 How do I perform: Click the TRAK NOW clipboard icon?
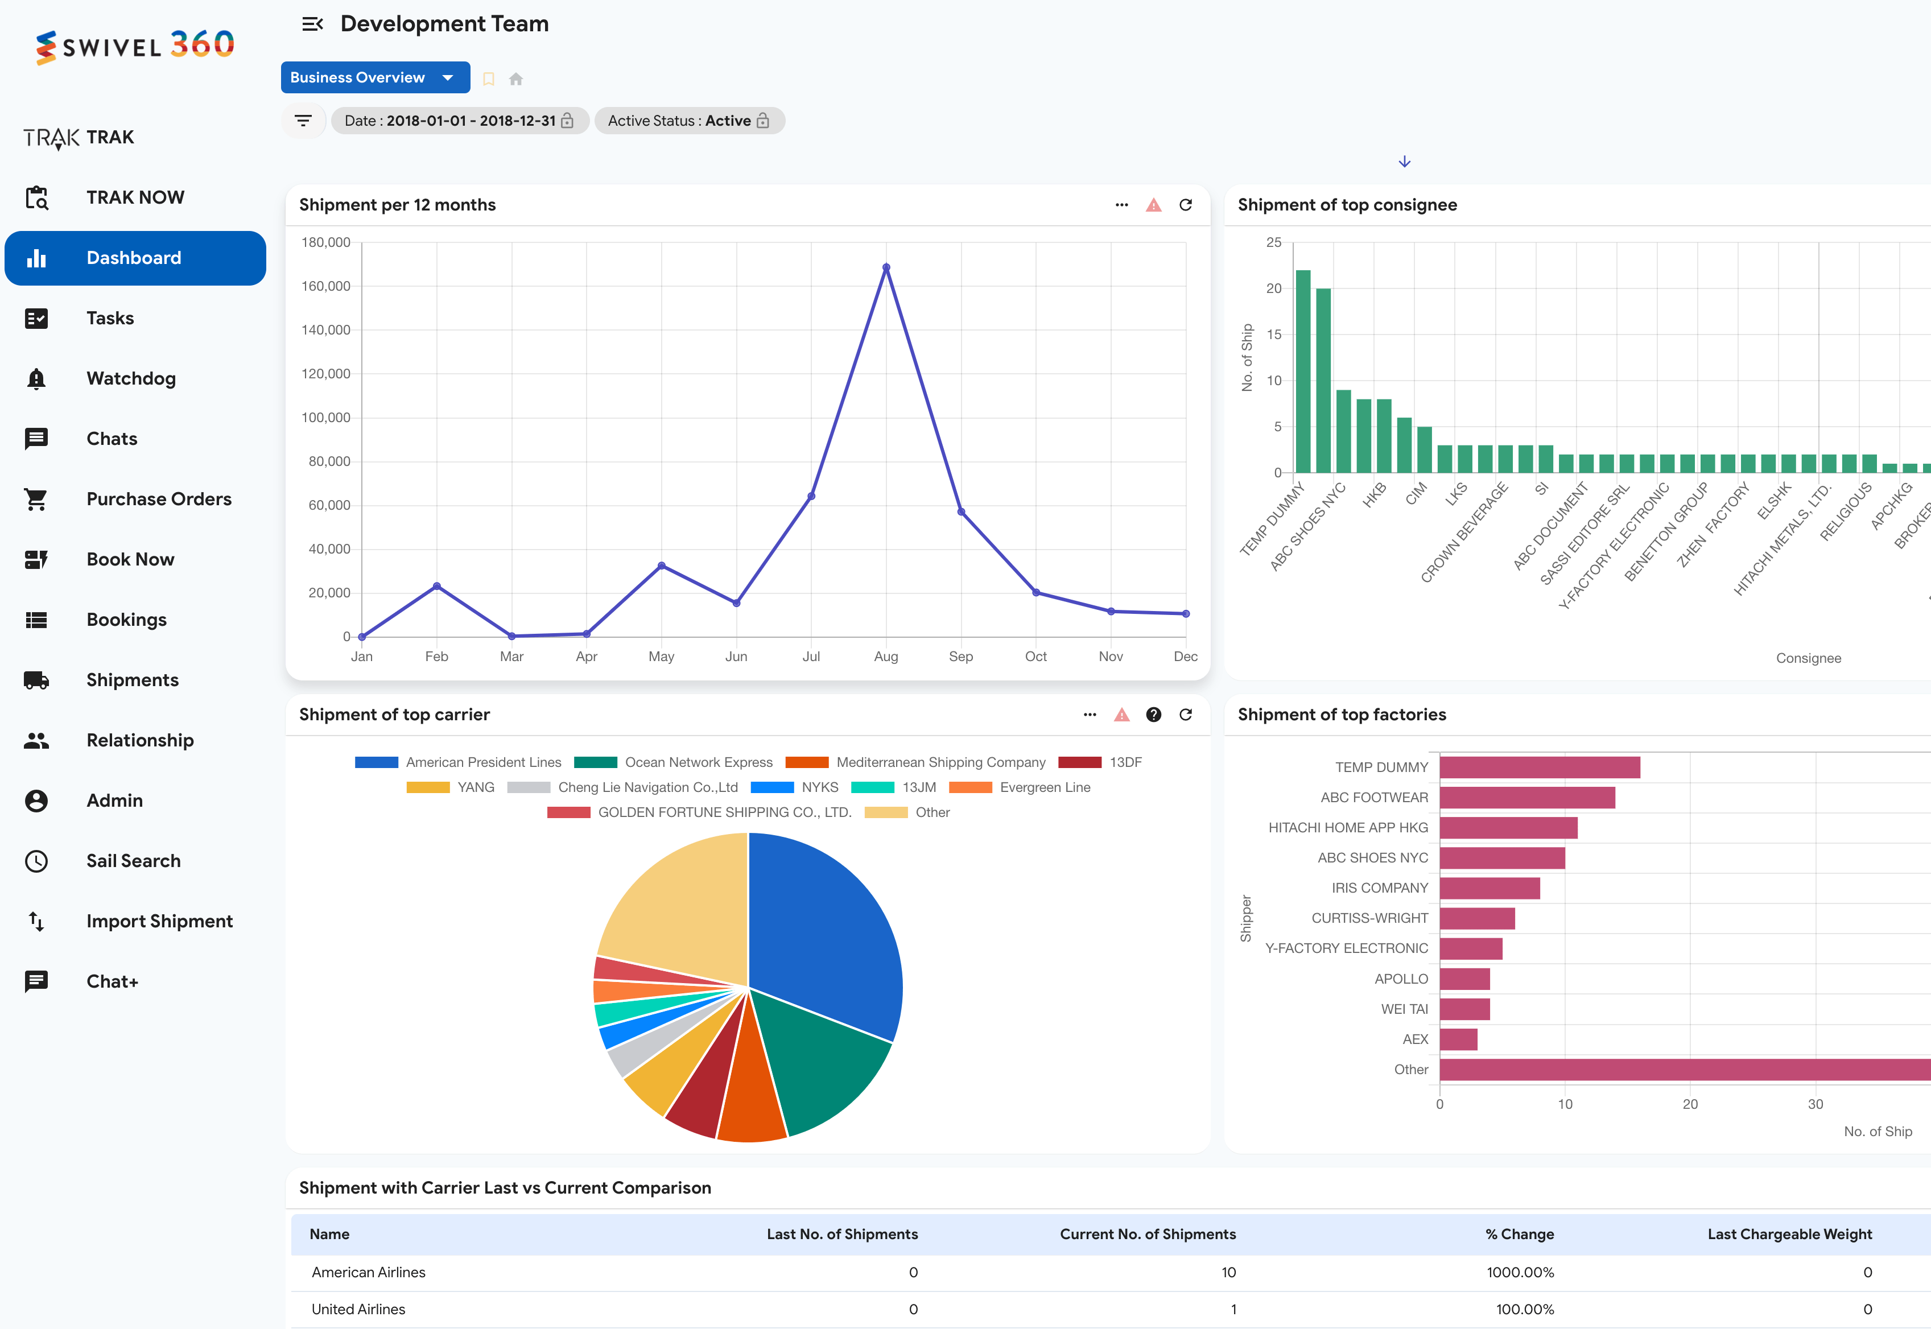36,197
